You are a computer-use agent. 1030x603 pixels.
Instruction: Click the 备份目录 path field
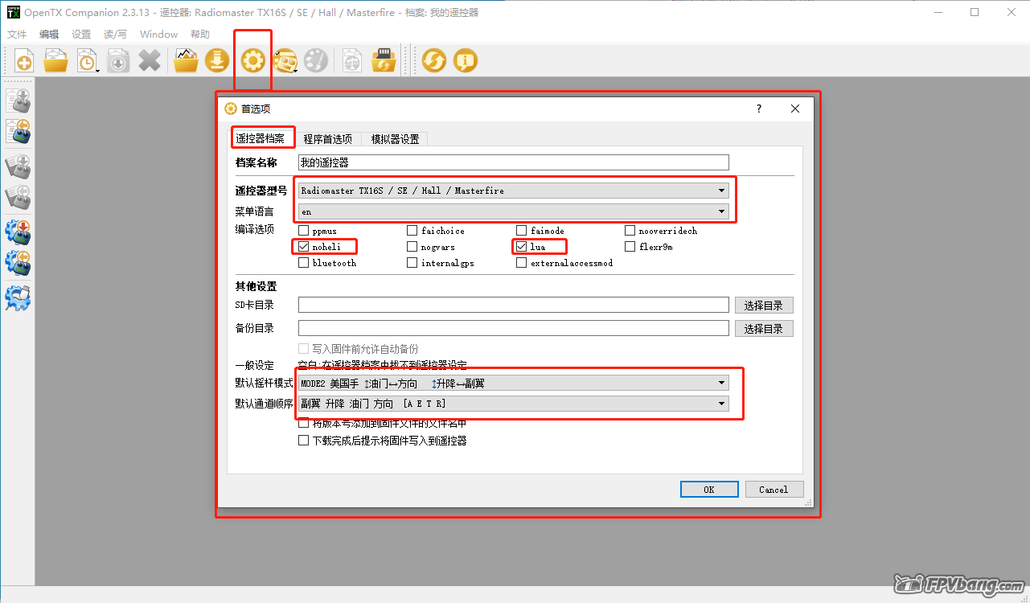[514, 328]
